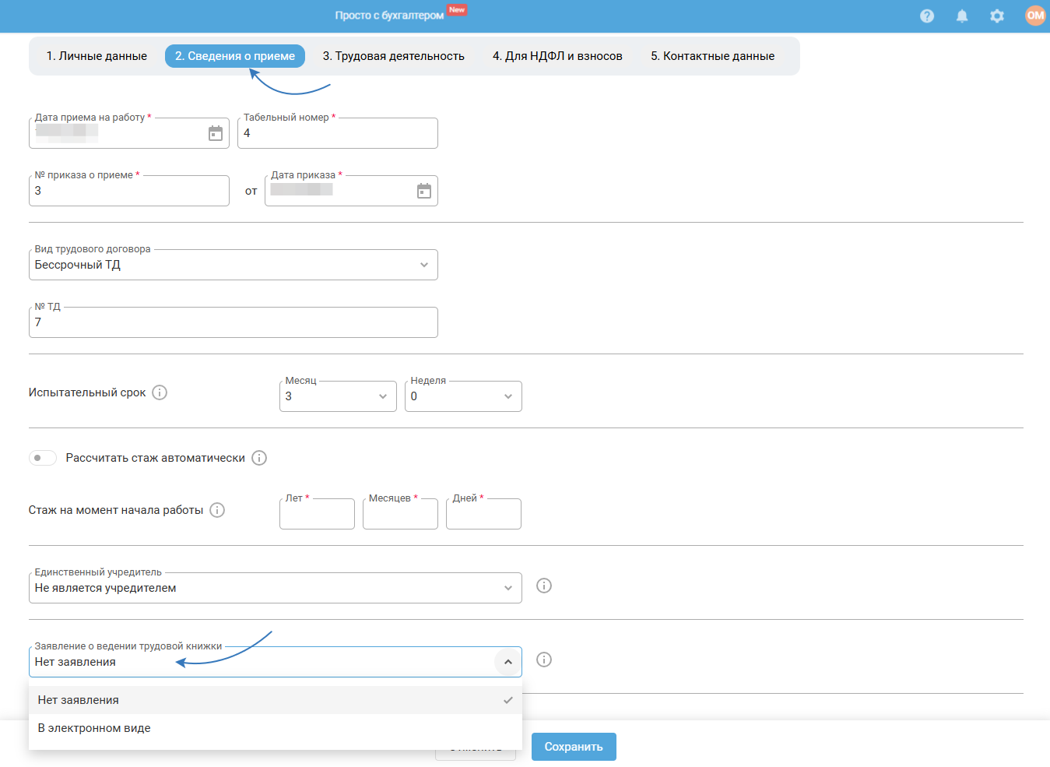
Task: Open the help question mark icon
Action: [x=927, y=16]
